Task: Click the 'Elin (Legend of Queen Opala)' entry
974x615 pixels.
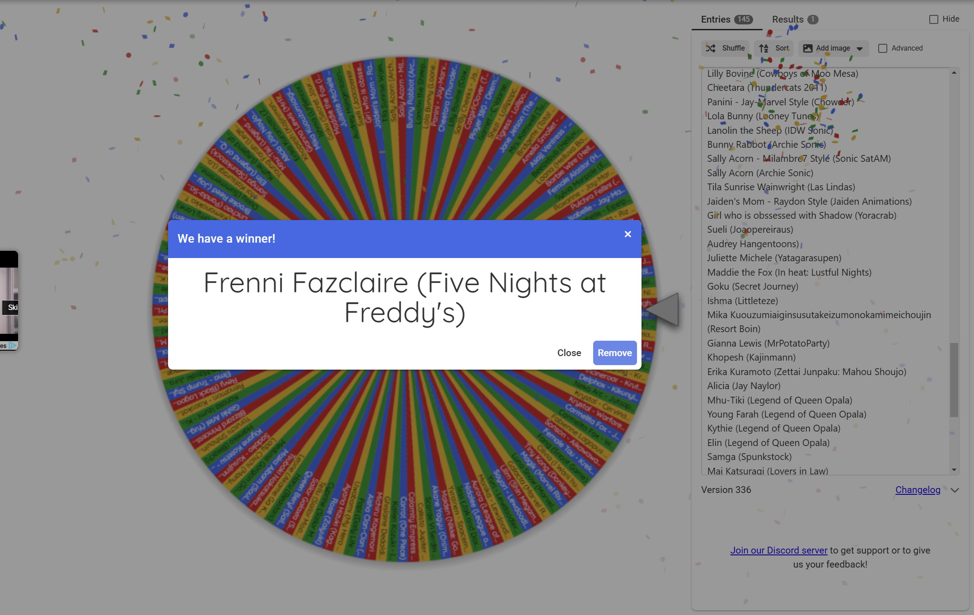Action: (768, 443)
